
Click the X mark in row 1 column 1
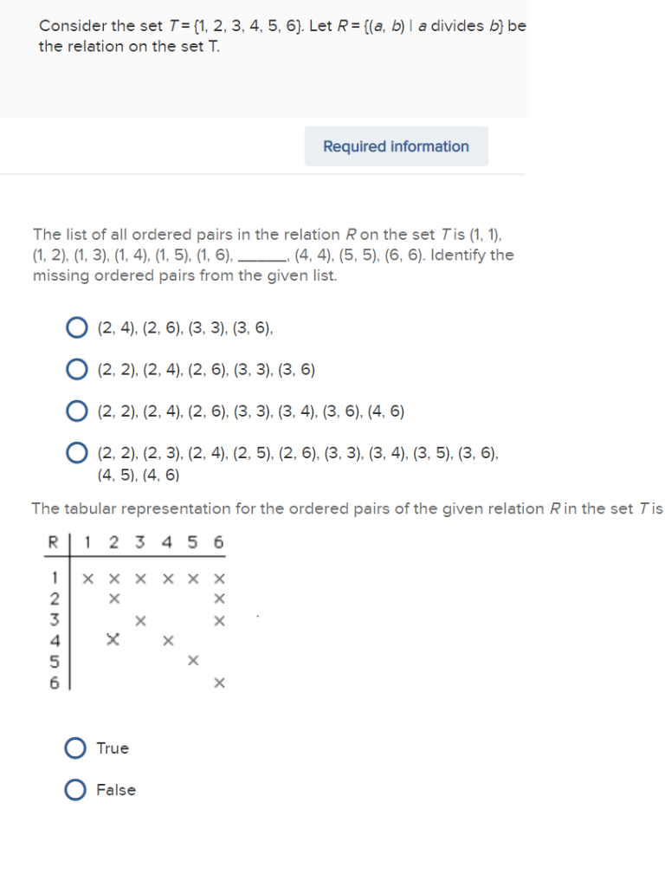[x=87, y=580]
